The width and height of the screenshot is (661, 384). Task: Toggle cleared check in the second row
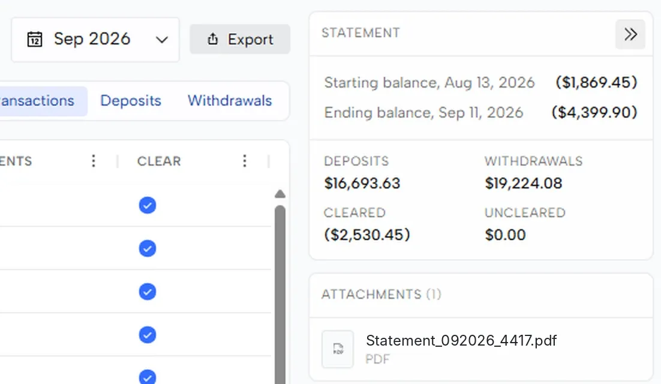click(148, 248)
